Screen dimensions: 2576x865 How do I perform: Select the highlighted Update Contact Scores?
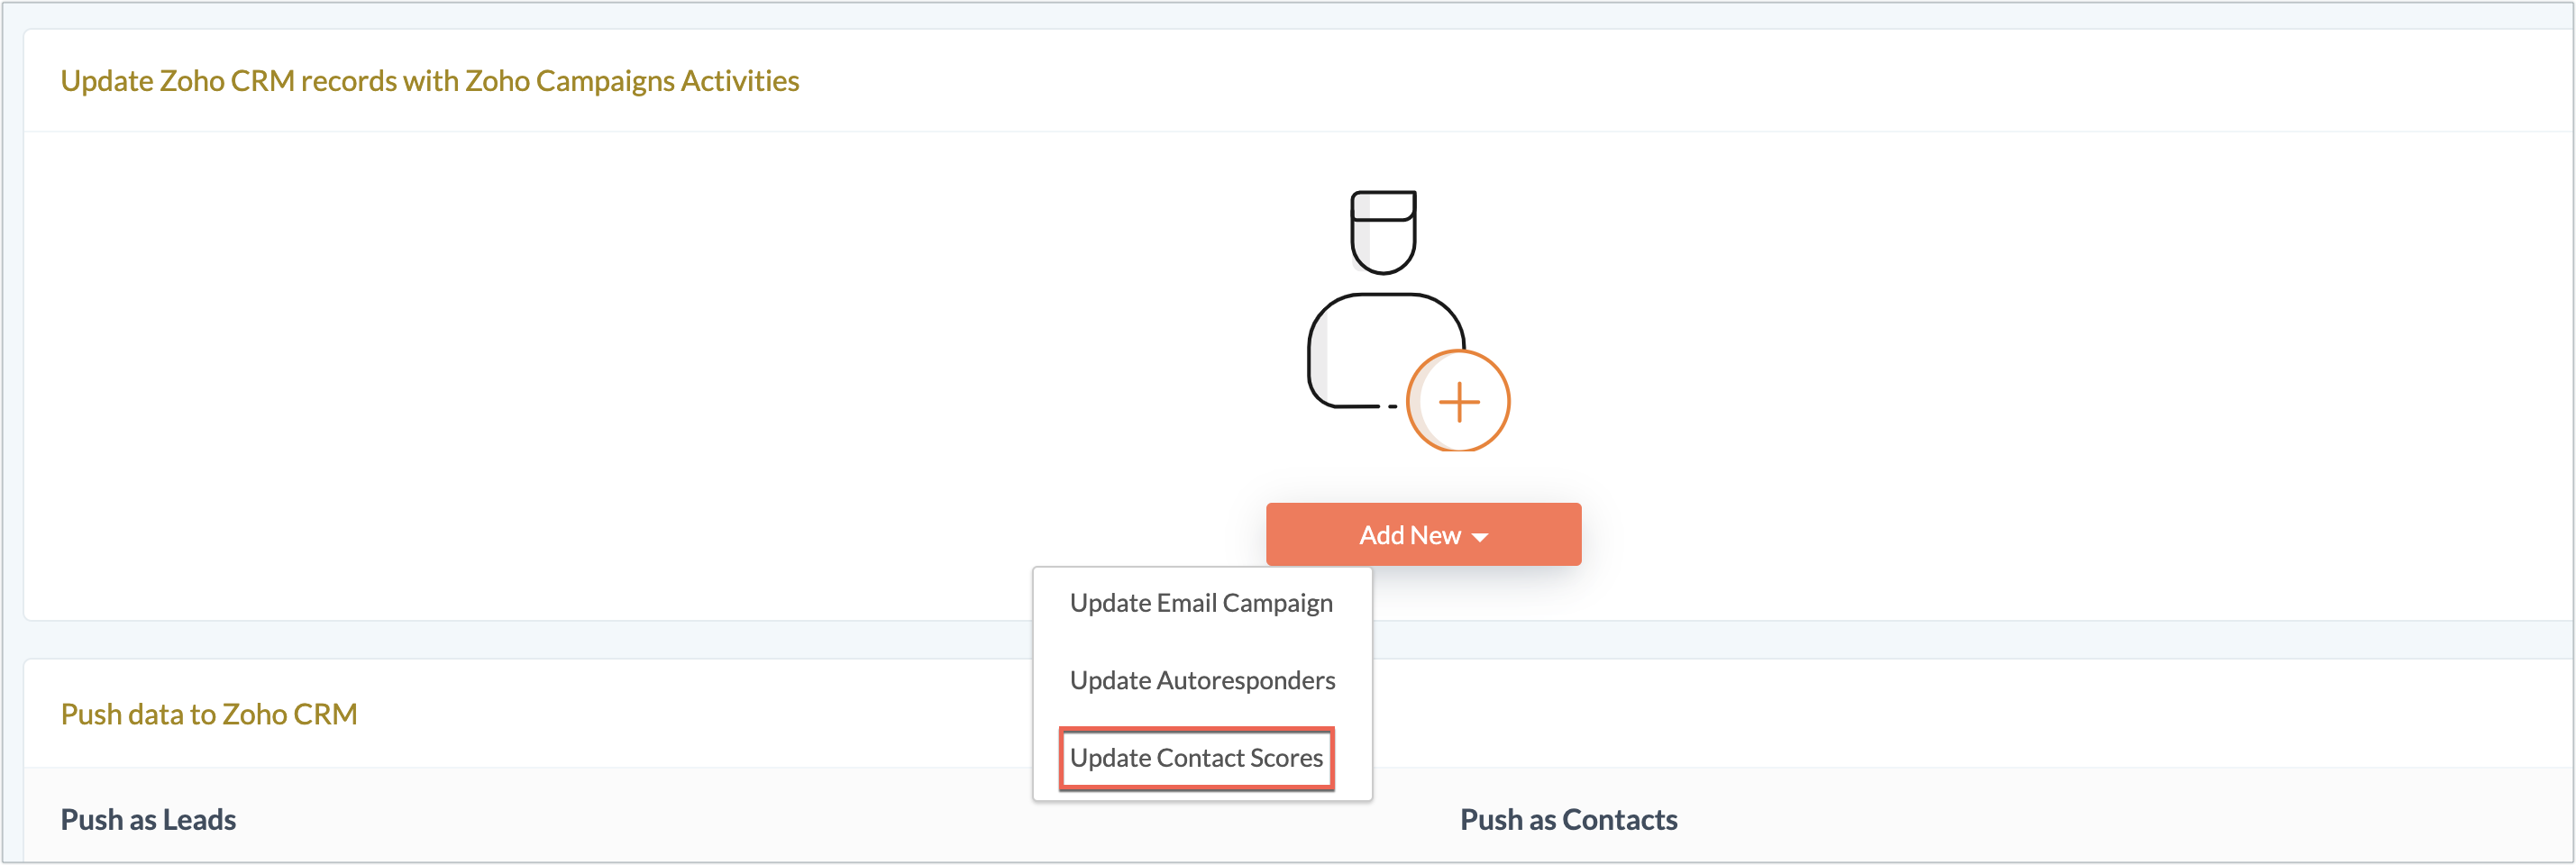pos(1196,758)
